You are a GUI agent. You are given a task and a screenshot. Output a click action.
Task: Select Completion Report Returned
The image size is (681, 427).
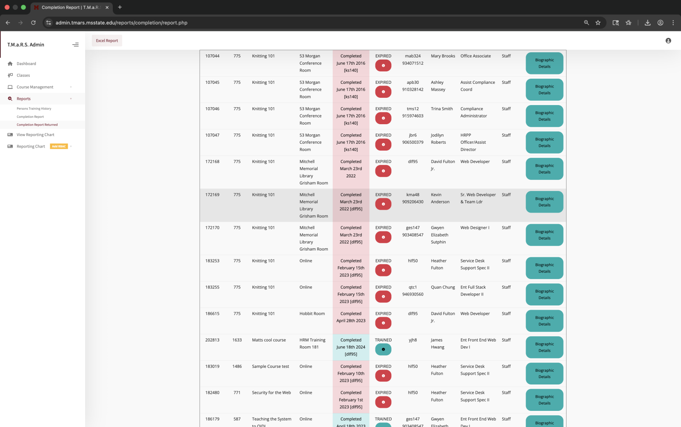click(37, 124)
